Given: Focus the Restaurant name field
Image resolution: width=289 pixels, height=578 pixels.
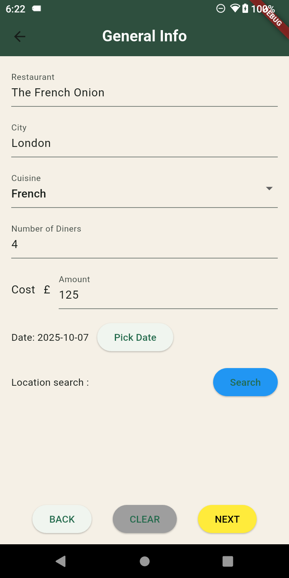Looking at the screenshot, I should (x=144, y=92).
